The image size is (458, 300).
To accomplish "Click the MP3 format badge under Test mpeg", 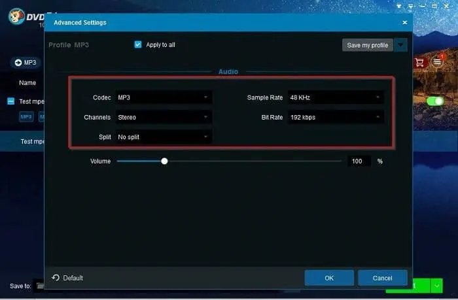I will (26, 117).
